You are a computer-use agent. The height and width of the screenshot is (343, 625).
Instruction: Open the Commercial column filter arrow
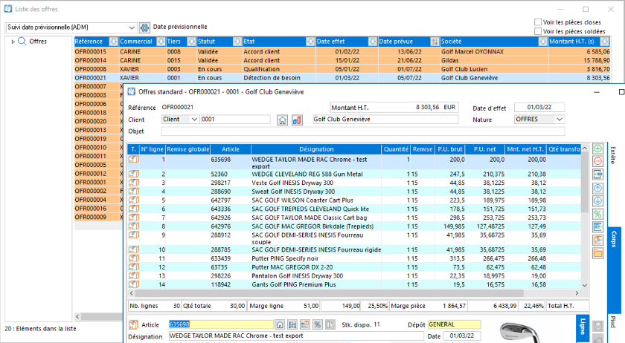161,42
